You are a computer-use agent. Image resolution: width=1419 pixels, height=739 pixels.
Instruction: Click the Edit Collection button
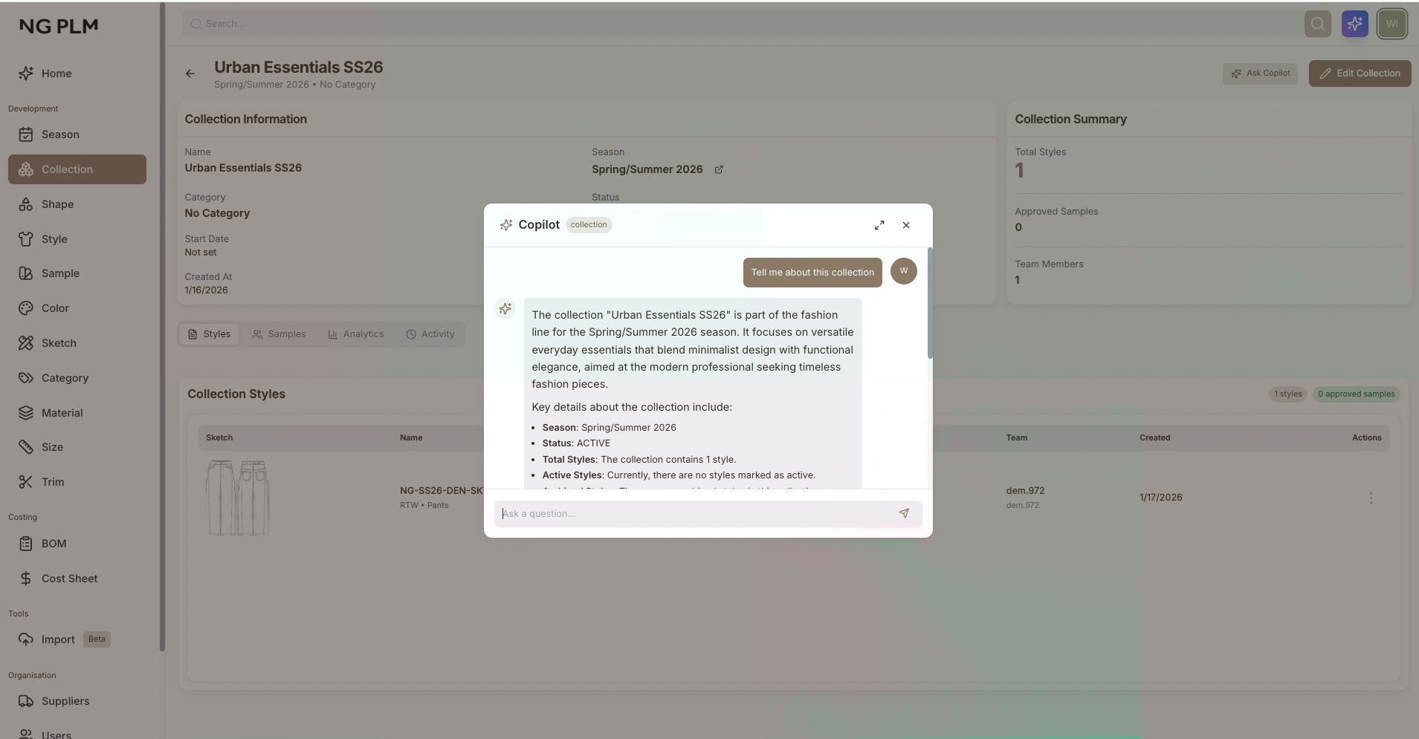[1360, 74]
